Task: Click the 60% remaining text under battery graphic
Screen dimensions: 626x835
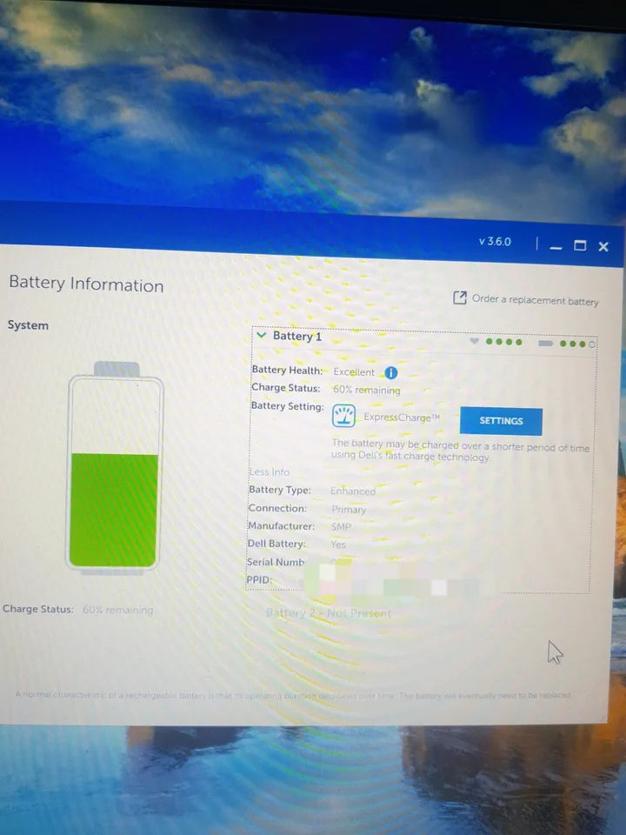Action: coord(117,610)
